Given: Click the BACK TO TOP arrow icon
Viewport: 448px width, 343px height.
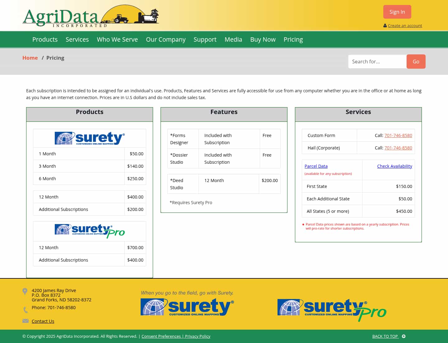Looking at the screenshot, I should (404, 336).
